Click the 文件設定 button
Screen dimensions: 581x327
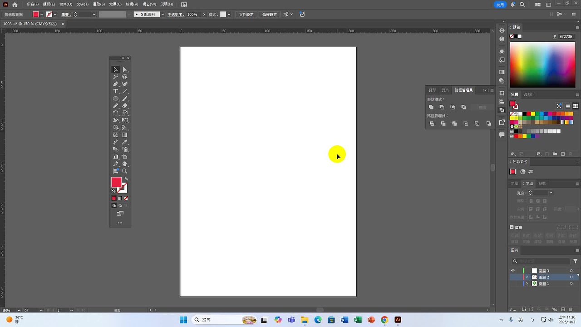(246, 15)
